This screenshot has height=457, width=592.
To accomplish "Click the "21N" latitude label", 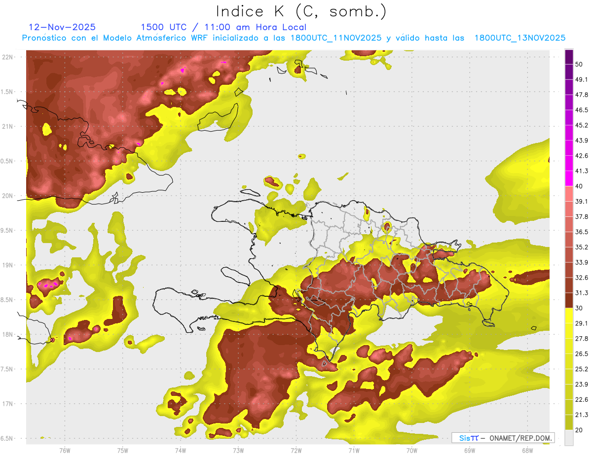I will pos(8,127).
